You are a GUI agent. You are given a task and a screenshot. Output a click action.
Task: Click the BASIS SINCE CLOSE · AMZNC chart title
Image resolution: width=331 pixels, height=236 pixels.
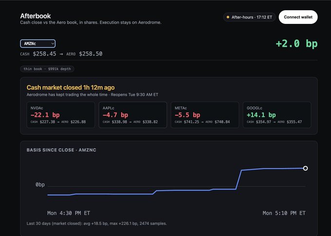point(61,150)
